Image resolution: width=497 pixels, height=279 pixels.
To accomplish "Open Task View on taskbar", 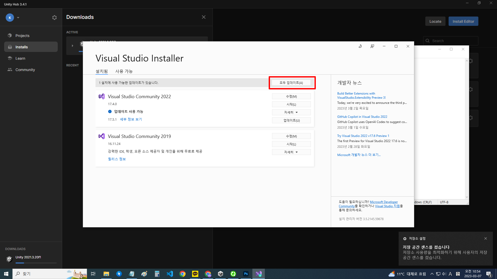I will click(93, 274).
